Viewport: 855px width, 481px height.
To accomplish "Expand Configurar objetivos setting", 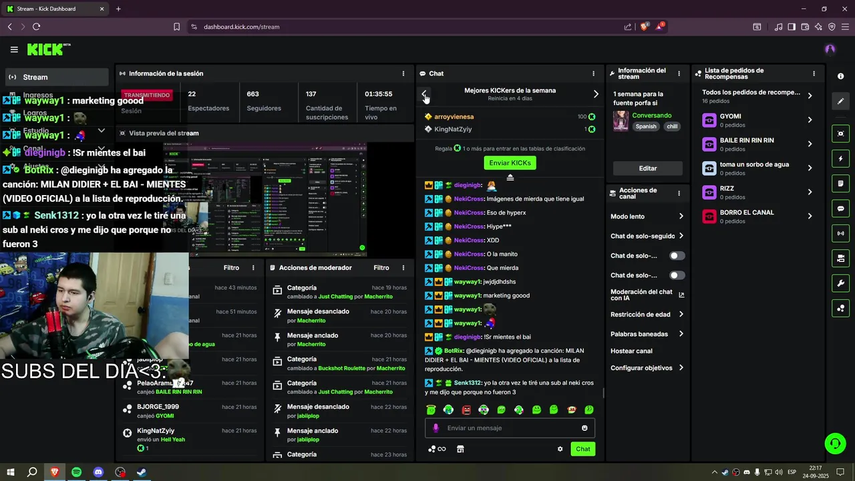I will tap(681, 368).
